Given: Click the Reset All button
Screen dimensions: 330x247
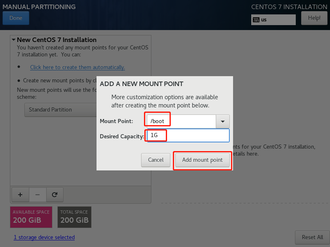Looking at the screenshot, I should pyautogui.click(x=312, y=238).
